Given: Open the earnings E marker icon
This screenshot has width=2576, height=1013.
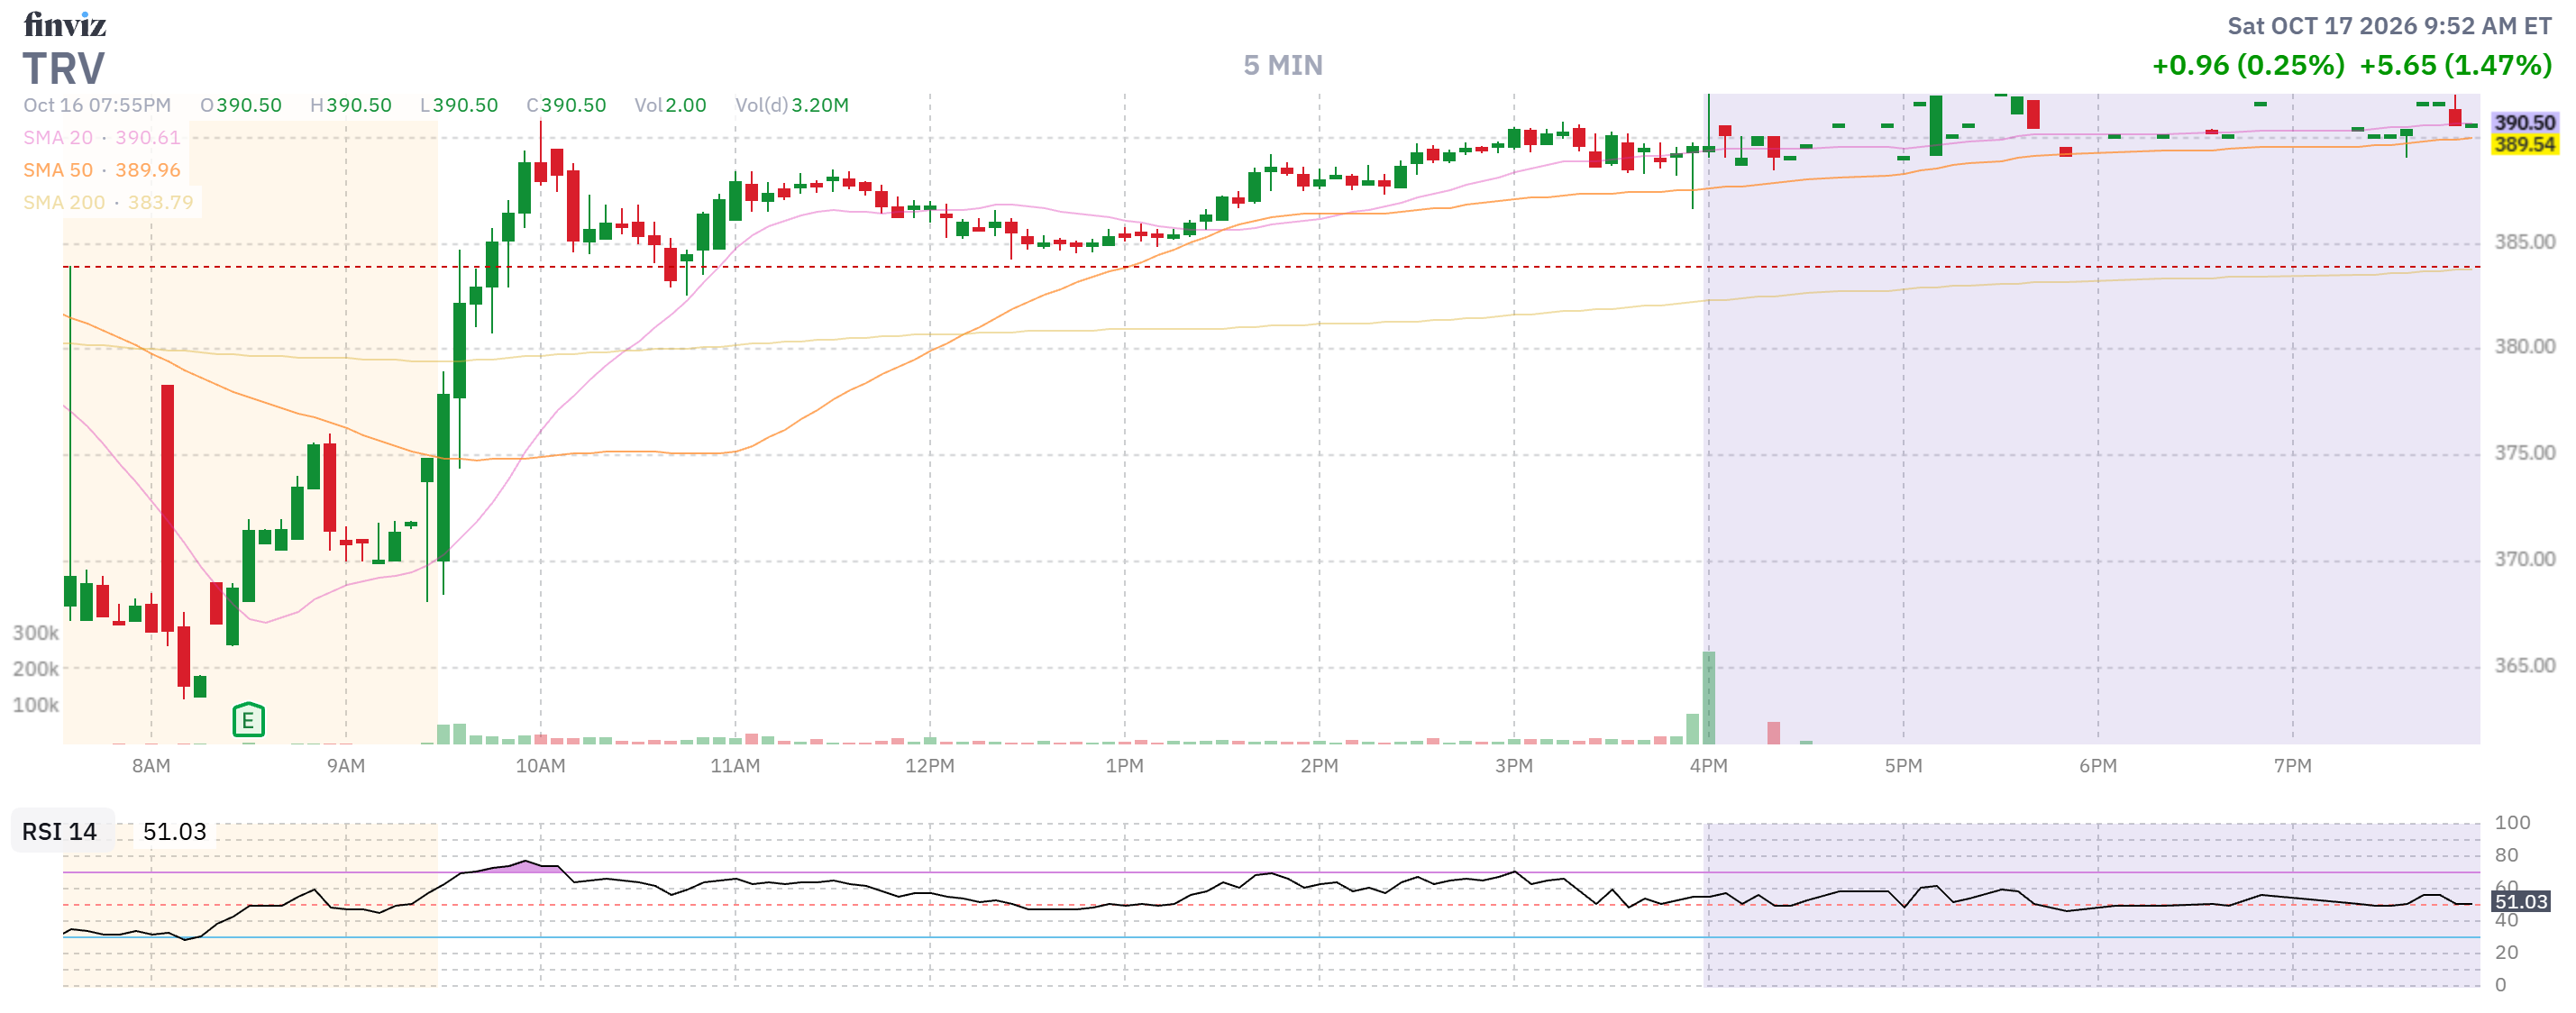Looking at the screenshot, I should tap(248, 720).
